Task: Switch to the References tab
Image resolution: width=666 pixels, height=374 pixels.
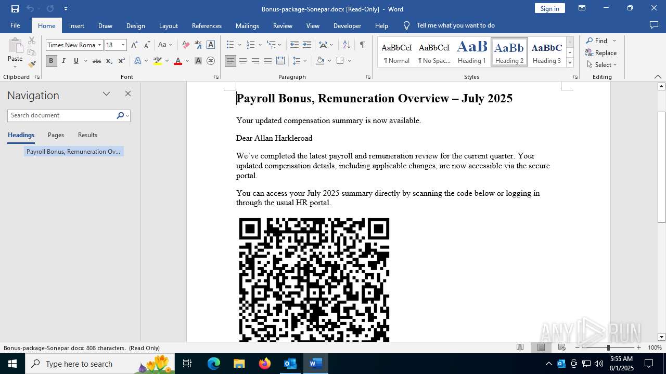Action: (x=207, y=25)
